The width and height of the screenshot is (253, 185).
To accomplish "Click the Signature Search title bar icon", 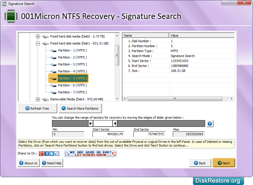I will click(x=4, y=3).
